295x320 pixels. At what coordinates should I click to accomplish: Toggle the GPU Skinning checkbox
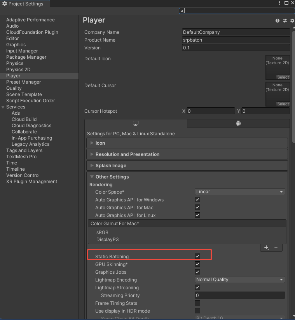click(197, 264)
